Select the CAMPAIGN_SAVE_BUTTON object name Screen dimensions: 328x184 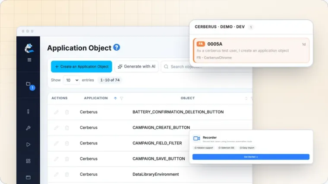point(158,159)
